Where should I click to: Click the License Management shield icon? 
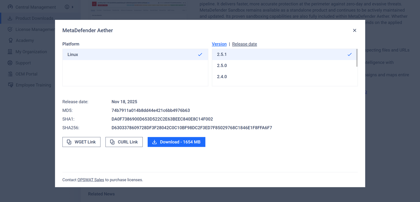[x=10, y=29]
